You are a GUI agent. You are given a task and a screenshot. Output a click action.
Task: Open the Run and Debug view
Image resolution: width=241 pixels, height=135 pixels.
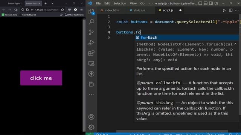point(91,43)
